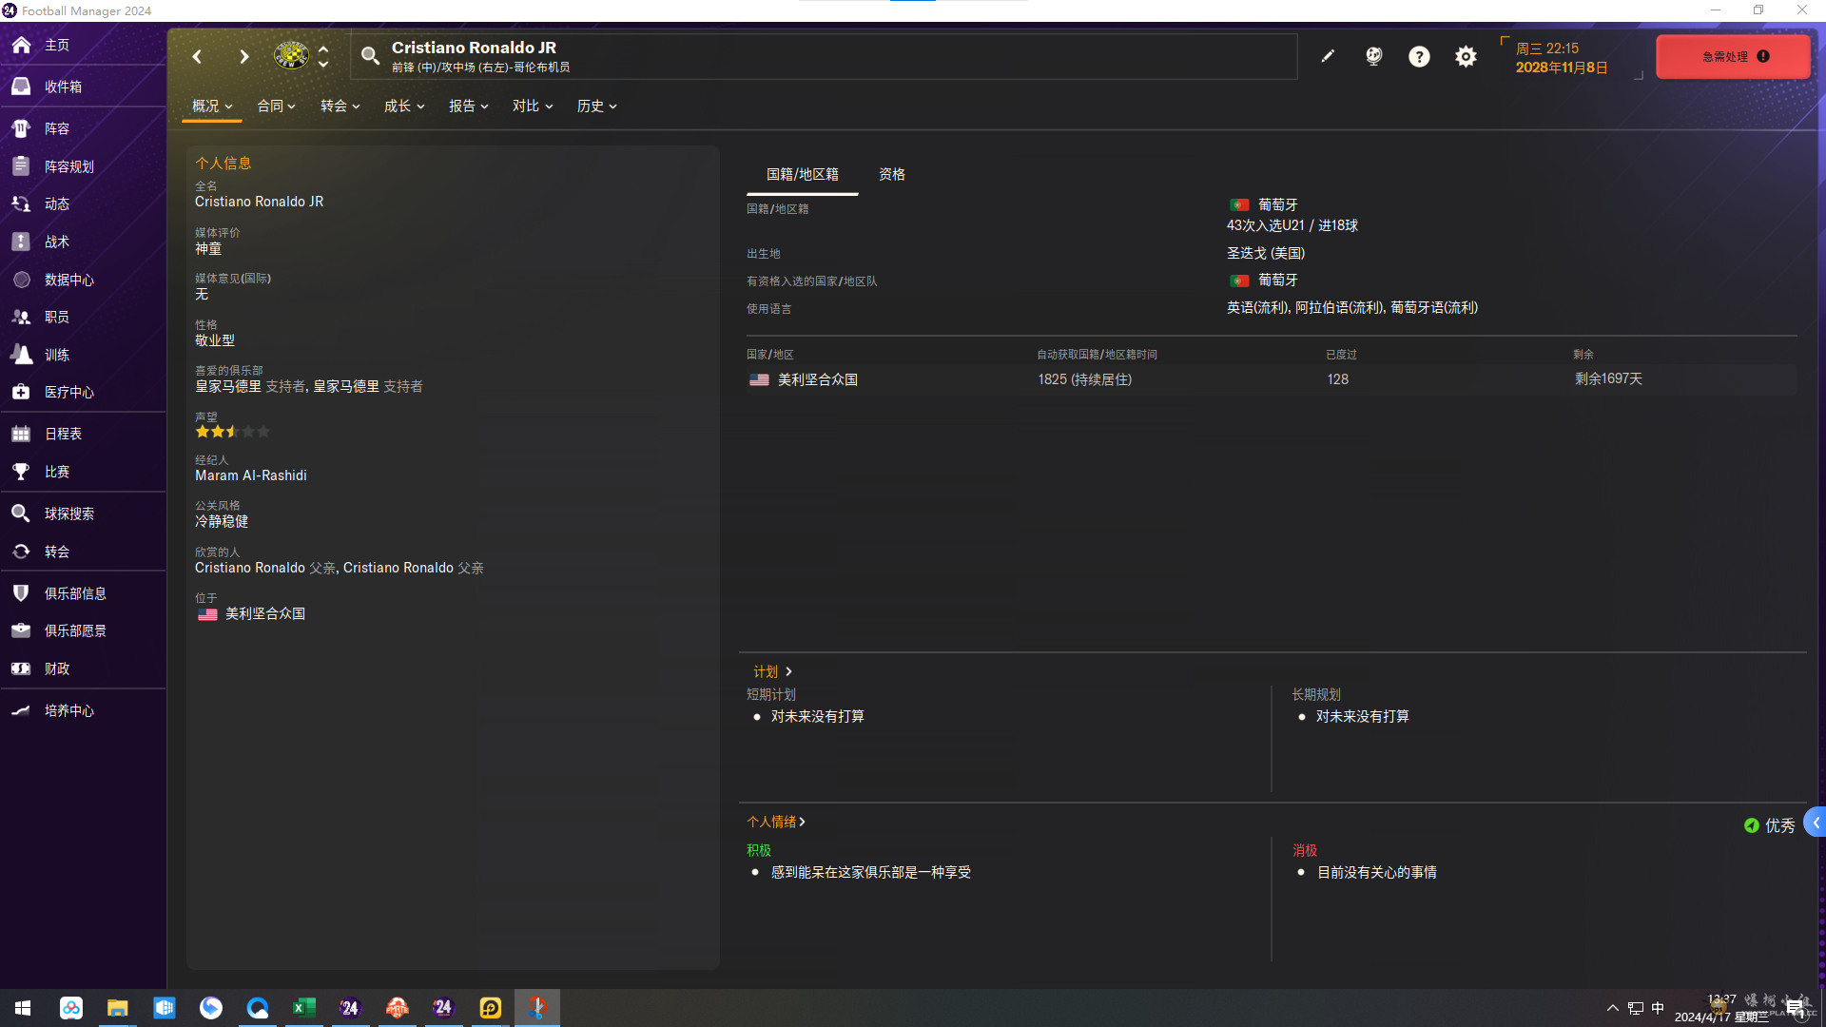Open Excel from the taskbar
The image size is (1826, 1027).
(304, 1008)
